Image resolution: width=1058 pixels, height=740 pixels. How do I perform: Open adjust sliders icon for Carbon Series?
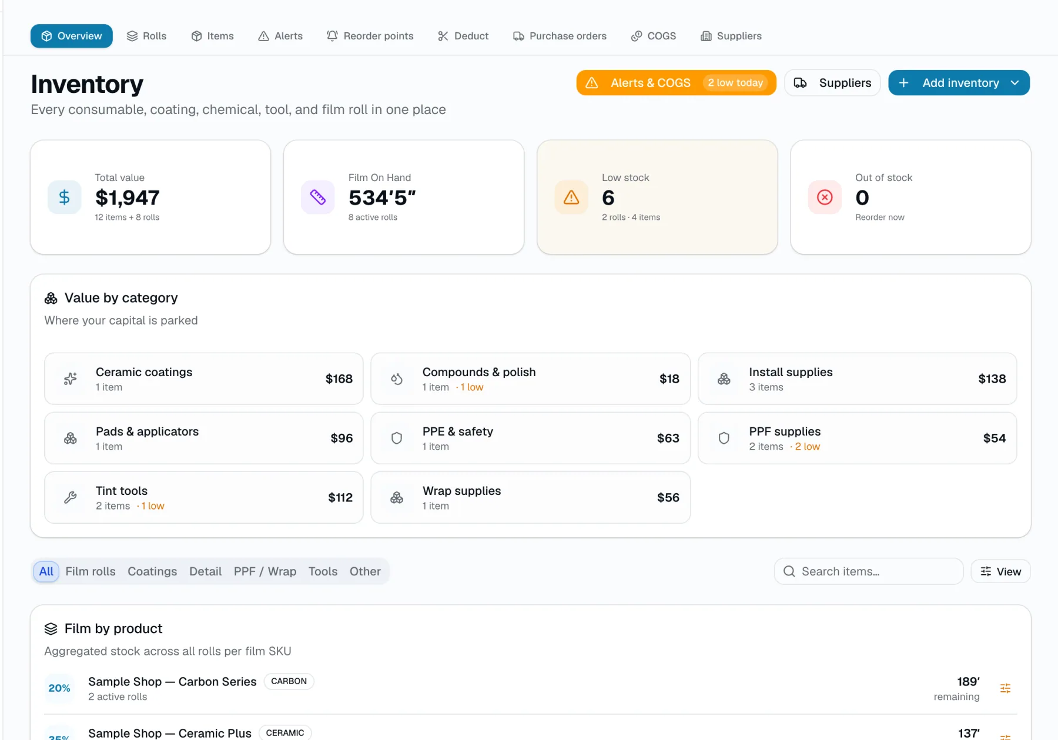1006,688
